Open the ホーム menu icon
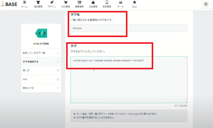This screenshot has height=128, width=213. click(x=24, y=3)
